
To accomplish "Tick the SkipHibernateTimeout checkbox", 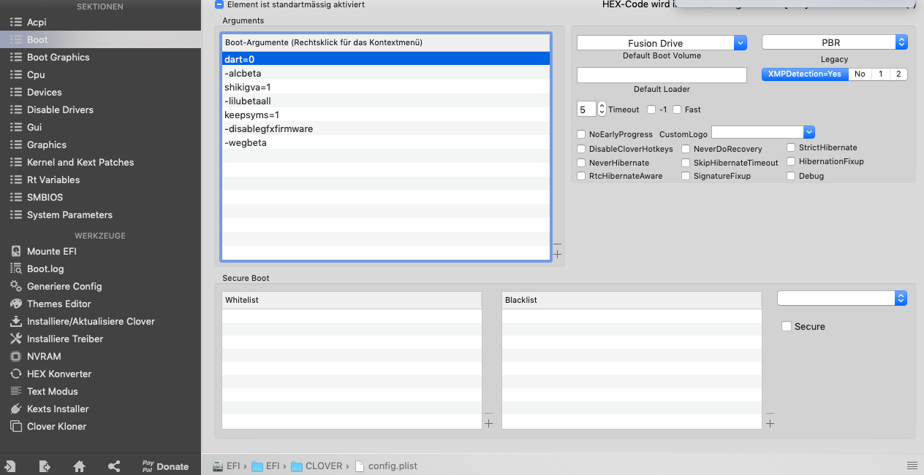I will click(686, 163).
